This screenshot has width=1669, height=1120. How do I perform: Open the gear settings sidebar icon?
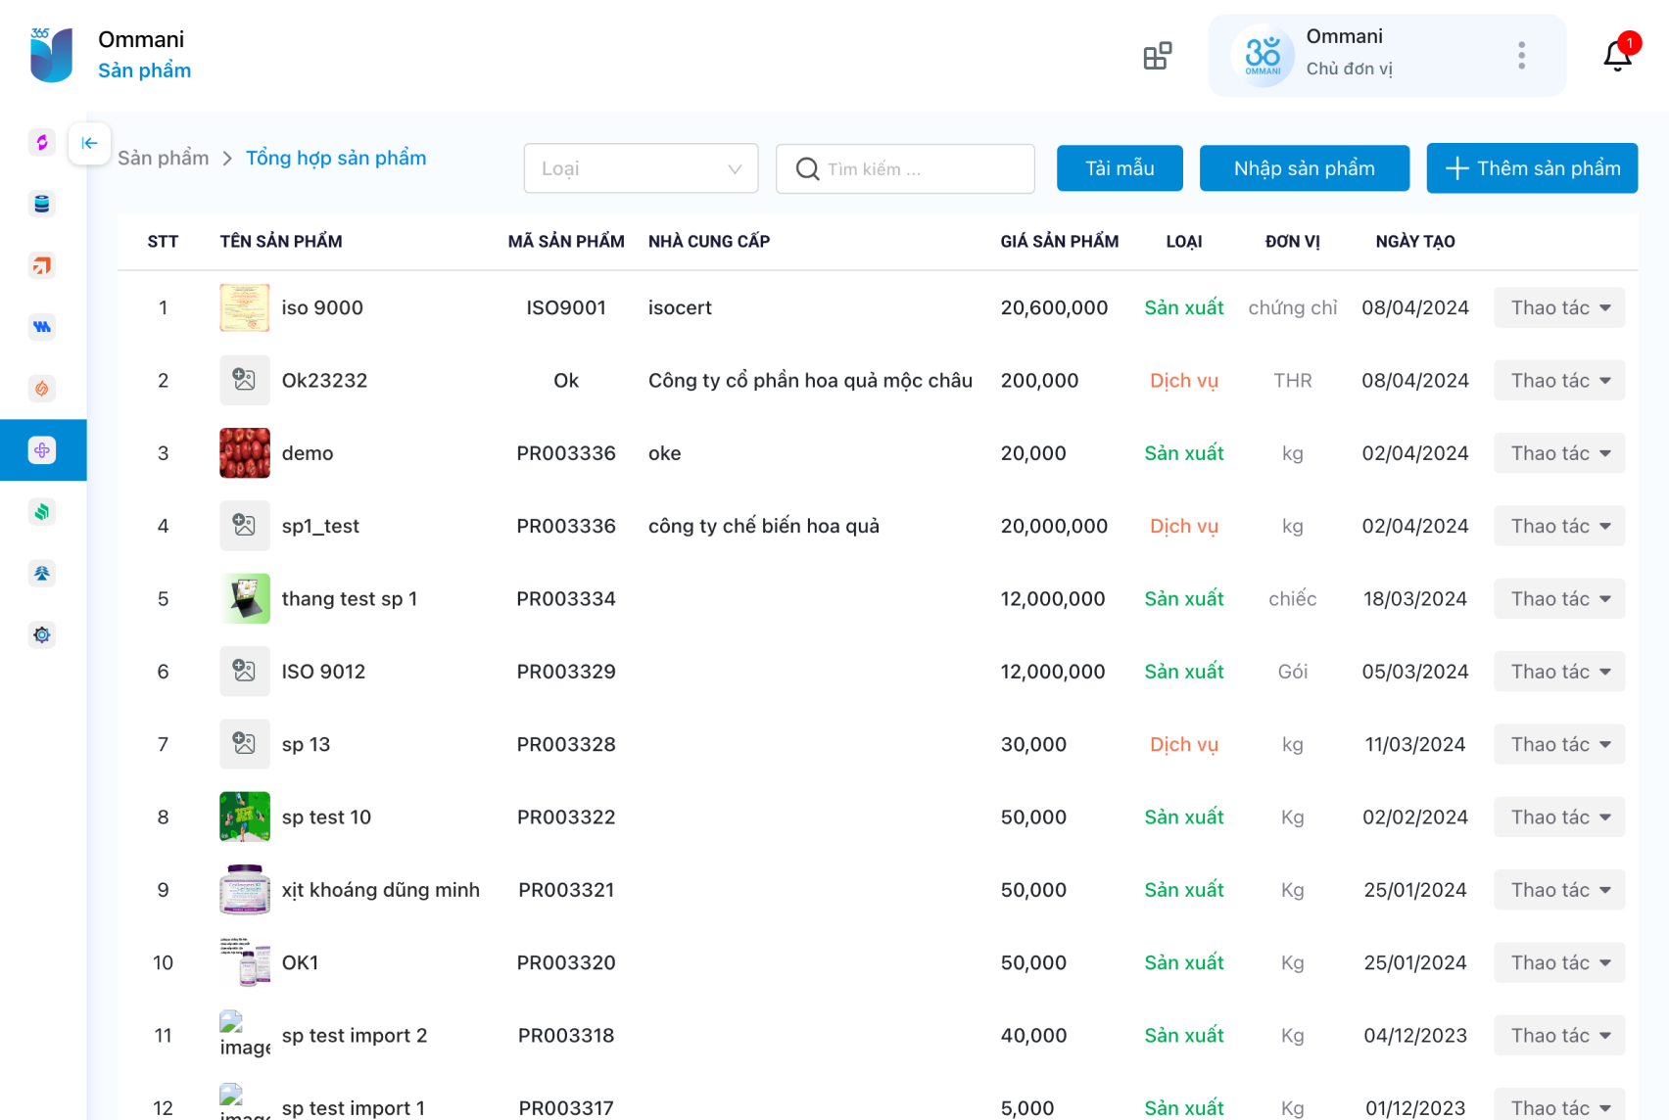(x=42, y=635)
